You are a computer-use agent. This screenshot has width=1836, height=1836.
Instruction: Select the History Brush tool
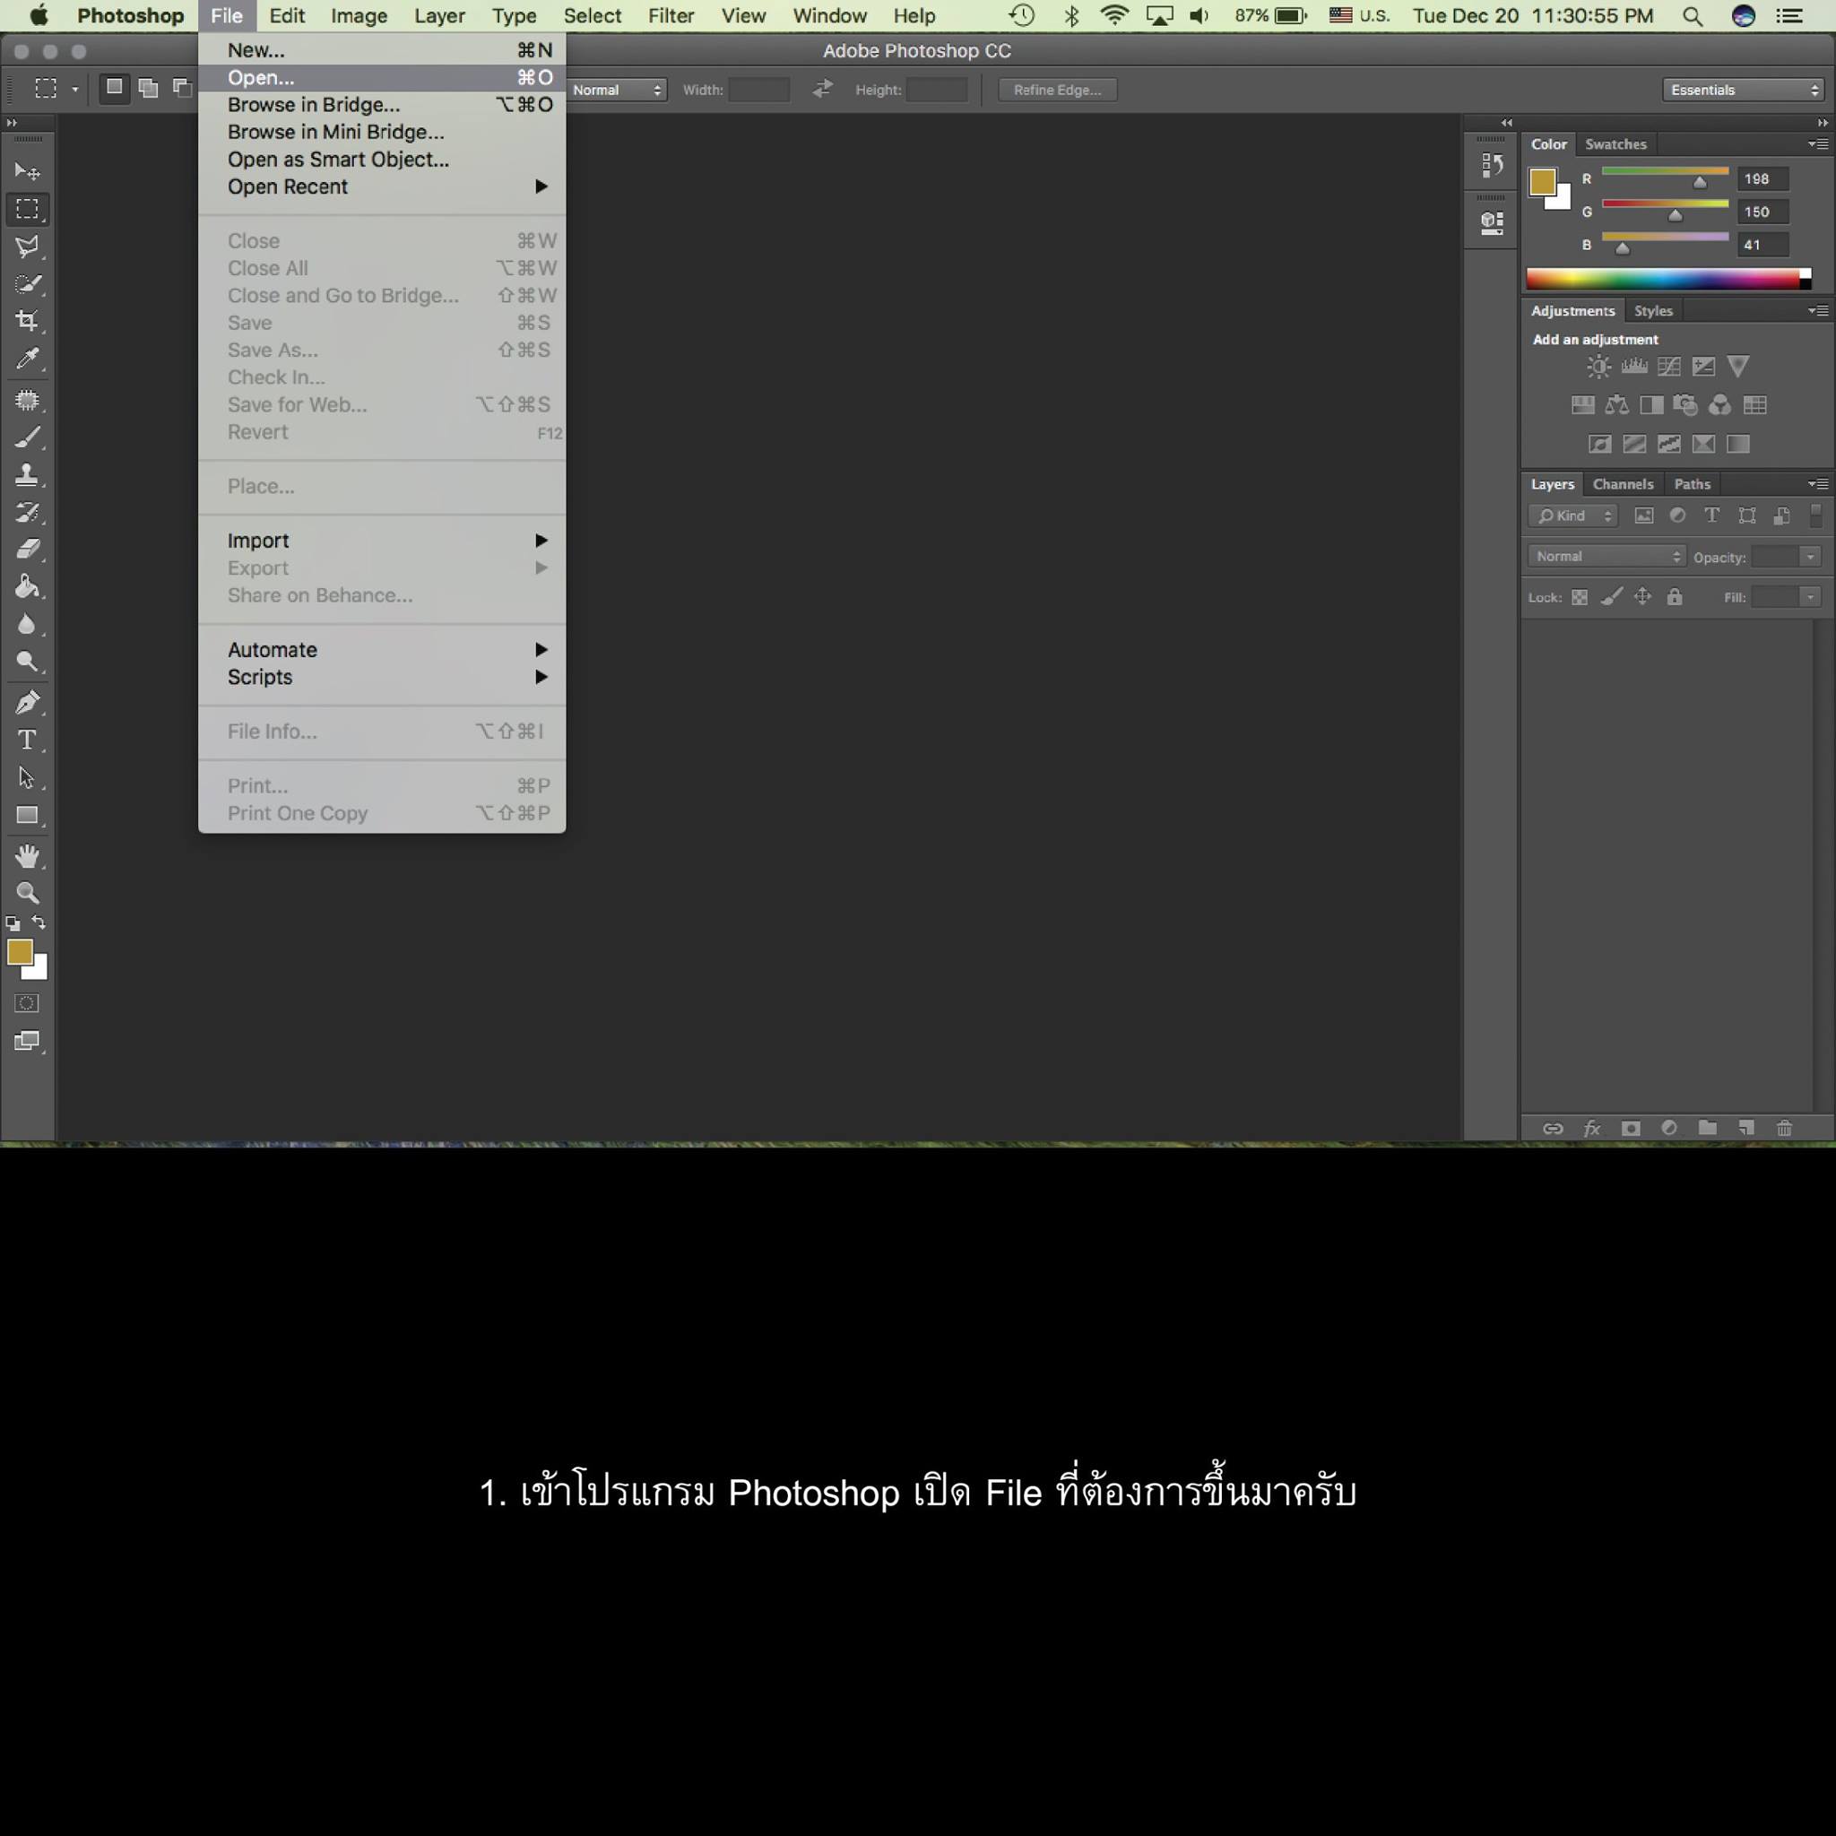(28, 512)
